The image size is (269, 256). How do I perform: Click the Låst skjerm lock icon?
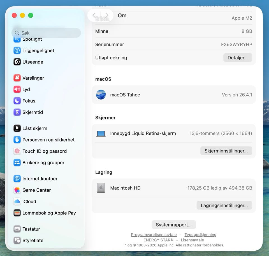(17, 128)
